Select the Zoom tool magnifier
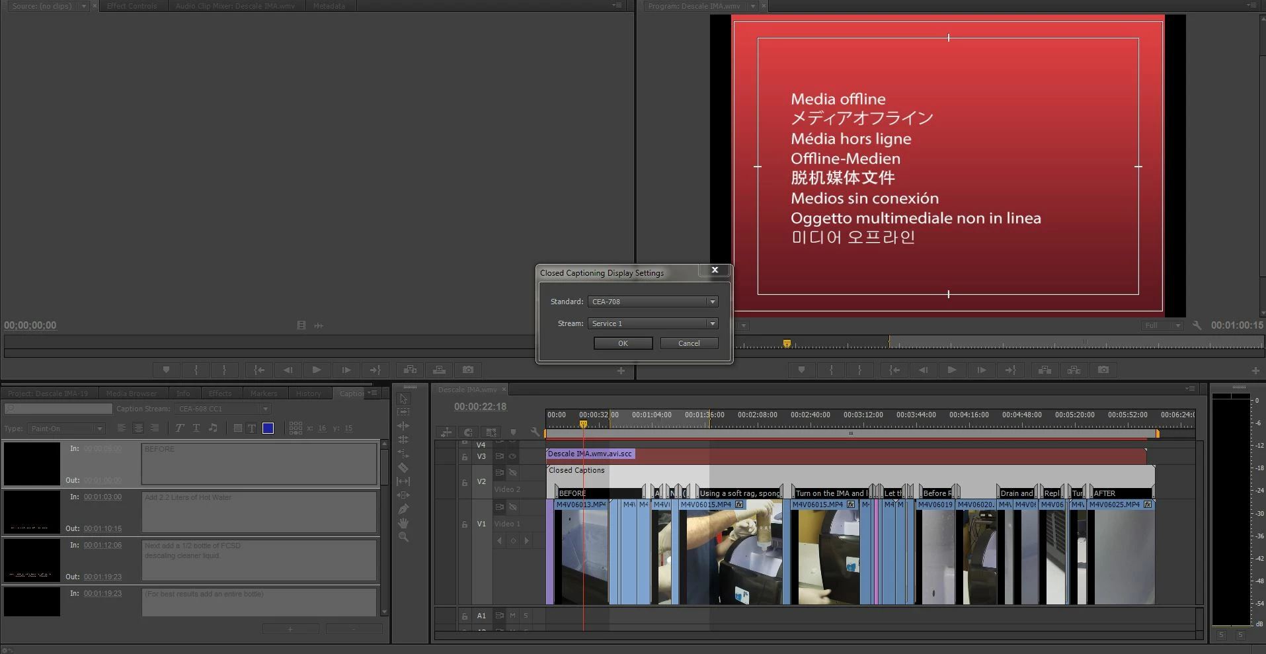Image resolution: width=1266 pixels, height=654 pixels. click(x=403, y=537)
